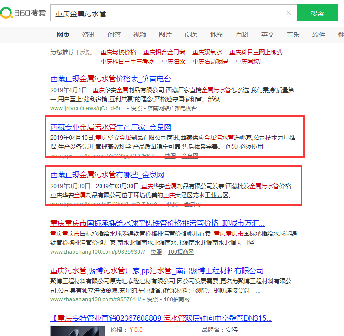Open result 西藏正规金属污水管价格表_济南电台

click(111, 79)
